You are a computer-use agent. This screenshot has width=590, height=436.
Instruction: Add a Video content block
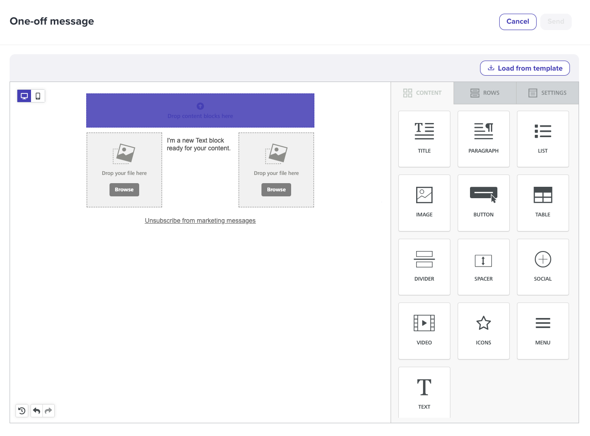[x=424, y=331]
